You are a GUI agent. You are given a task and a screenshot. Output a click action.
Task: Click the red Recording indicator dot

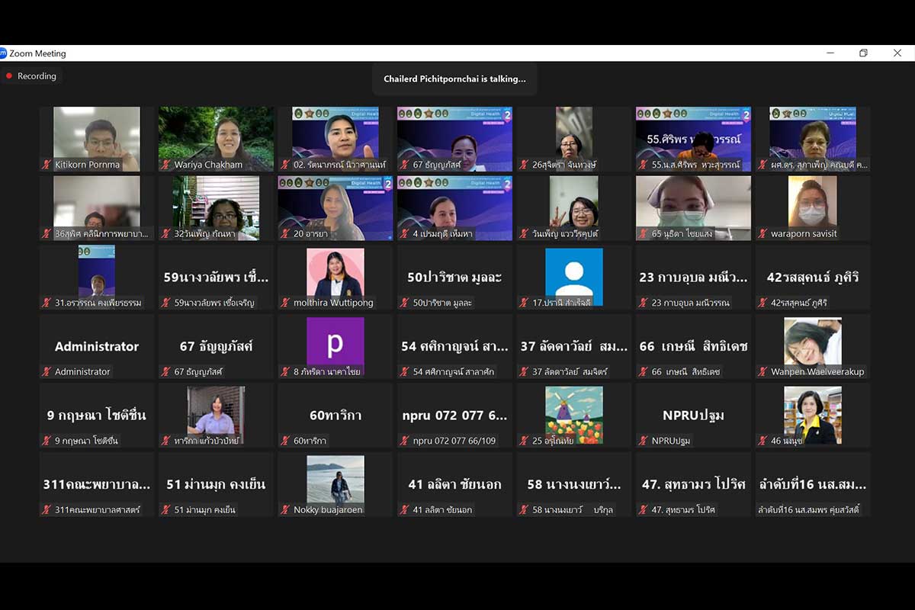point(9,76)
